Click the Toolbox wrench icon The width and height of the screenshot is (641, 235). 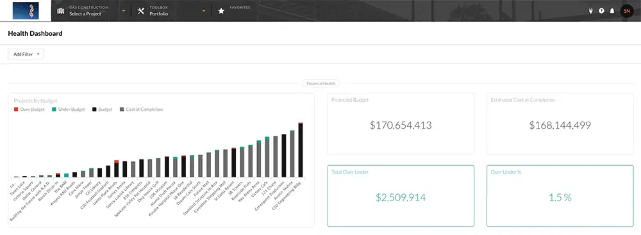point(141,11)
